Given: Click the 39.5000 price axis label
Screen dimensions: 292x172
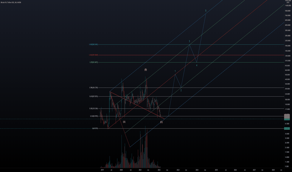Looking at the screenshot, I should [x=287, y=134].
